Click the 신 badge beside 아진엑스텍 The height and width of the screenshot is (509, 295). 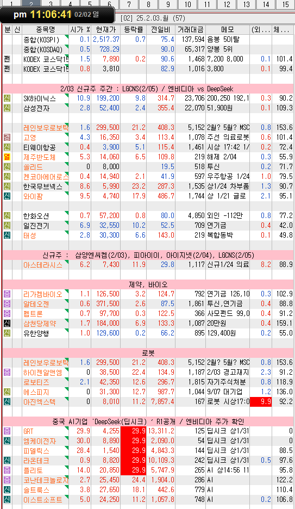(x=7, y=401)
